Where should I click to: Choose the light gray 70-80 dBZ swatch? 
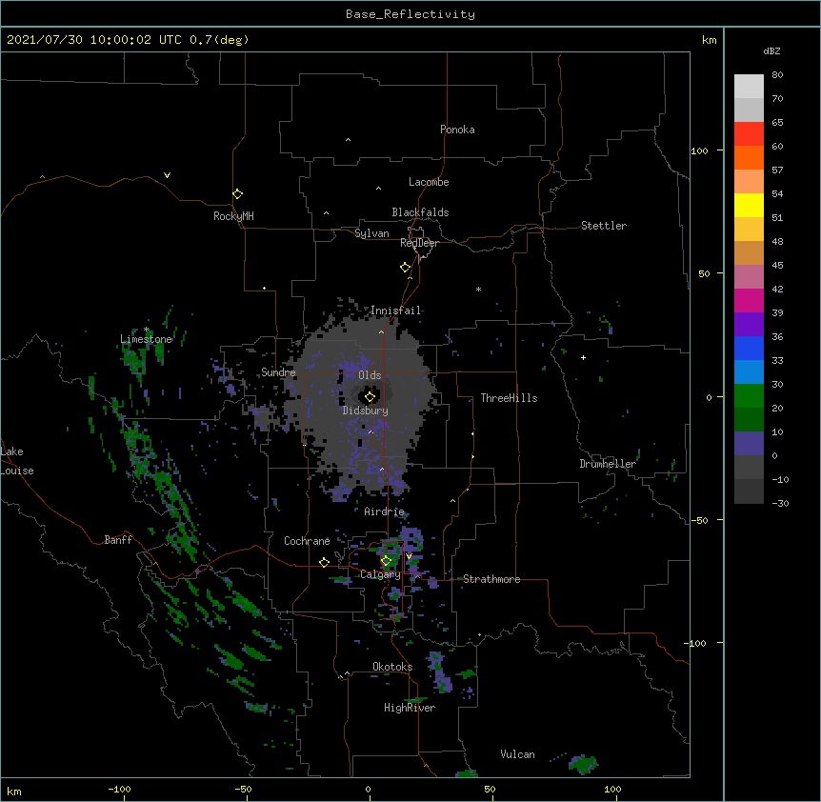[749, 86]
